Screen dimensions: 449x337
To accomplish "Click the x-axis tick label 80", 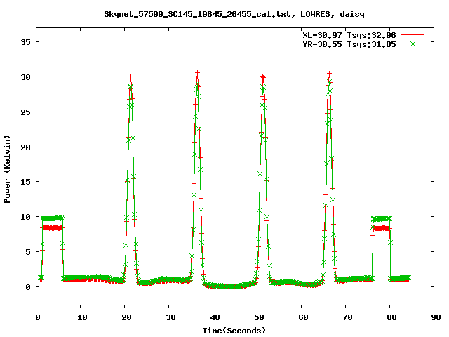I will (391, 317).
